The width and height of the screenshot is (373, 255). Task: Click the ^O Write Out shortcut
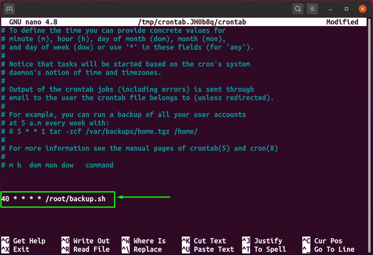pos(86,241)
